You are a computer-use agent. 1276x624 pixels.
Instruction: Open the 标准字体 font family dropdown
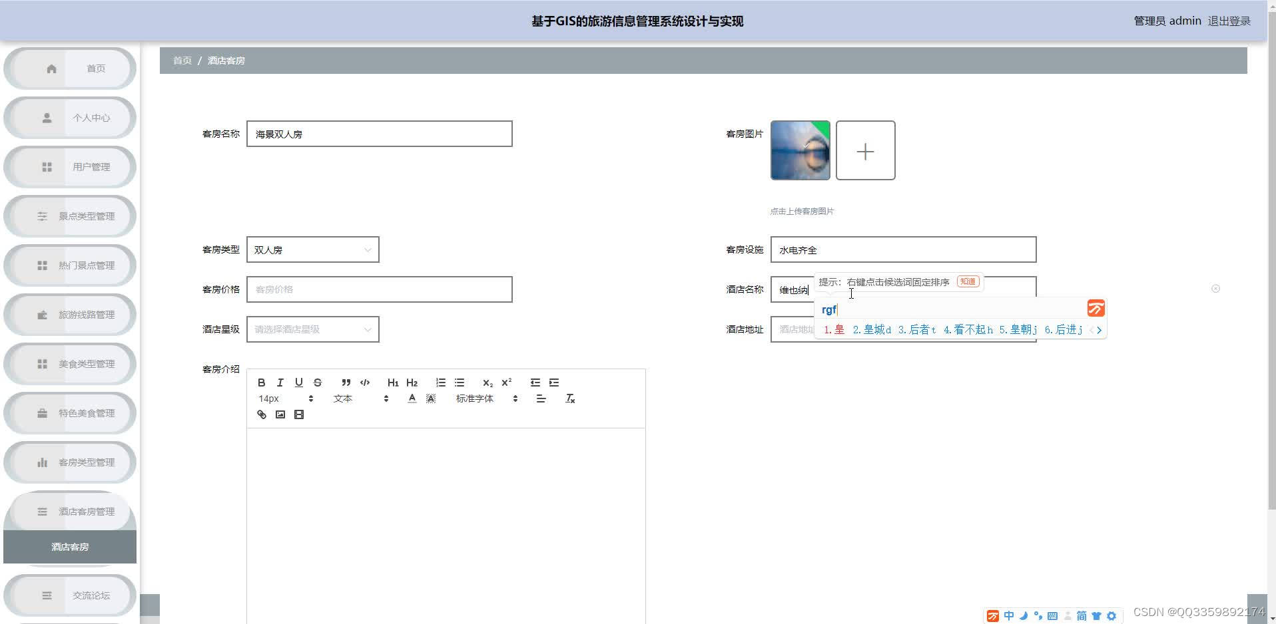click(486, 398)
